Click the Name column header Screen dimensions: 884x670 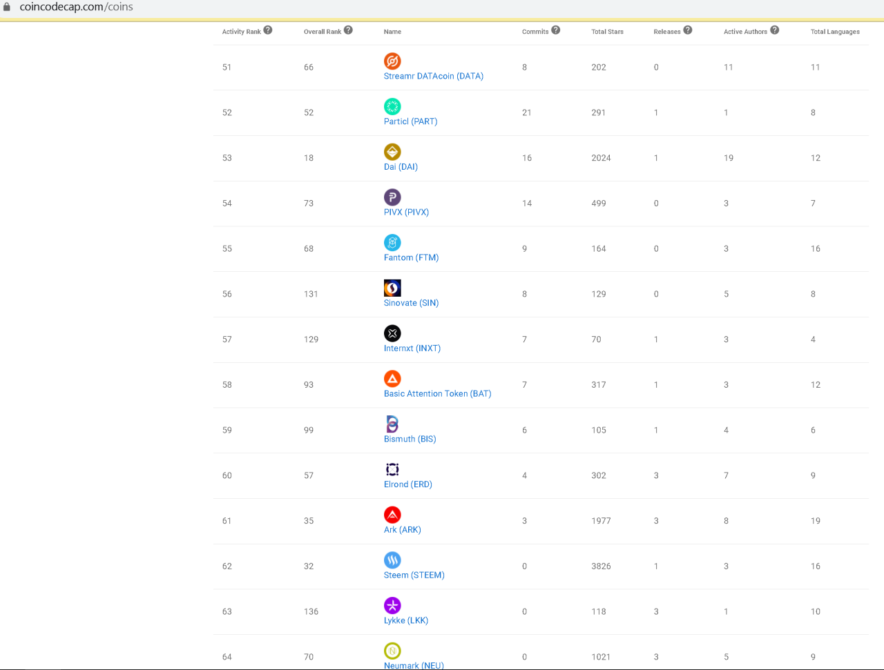(392, 32)
